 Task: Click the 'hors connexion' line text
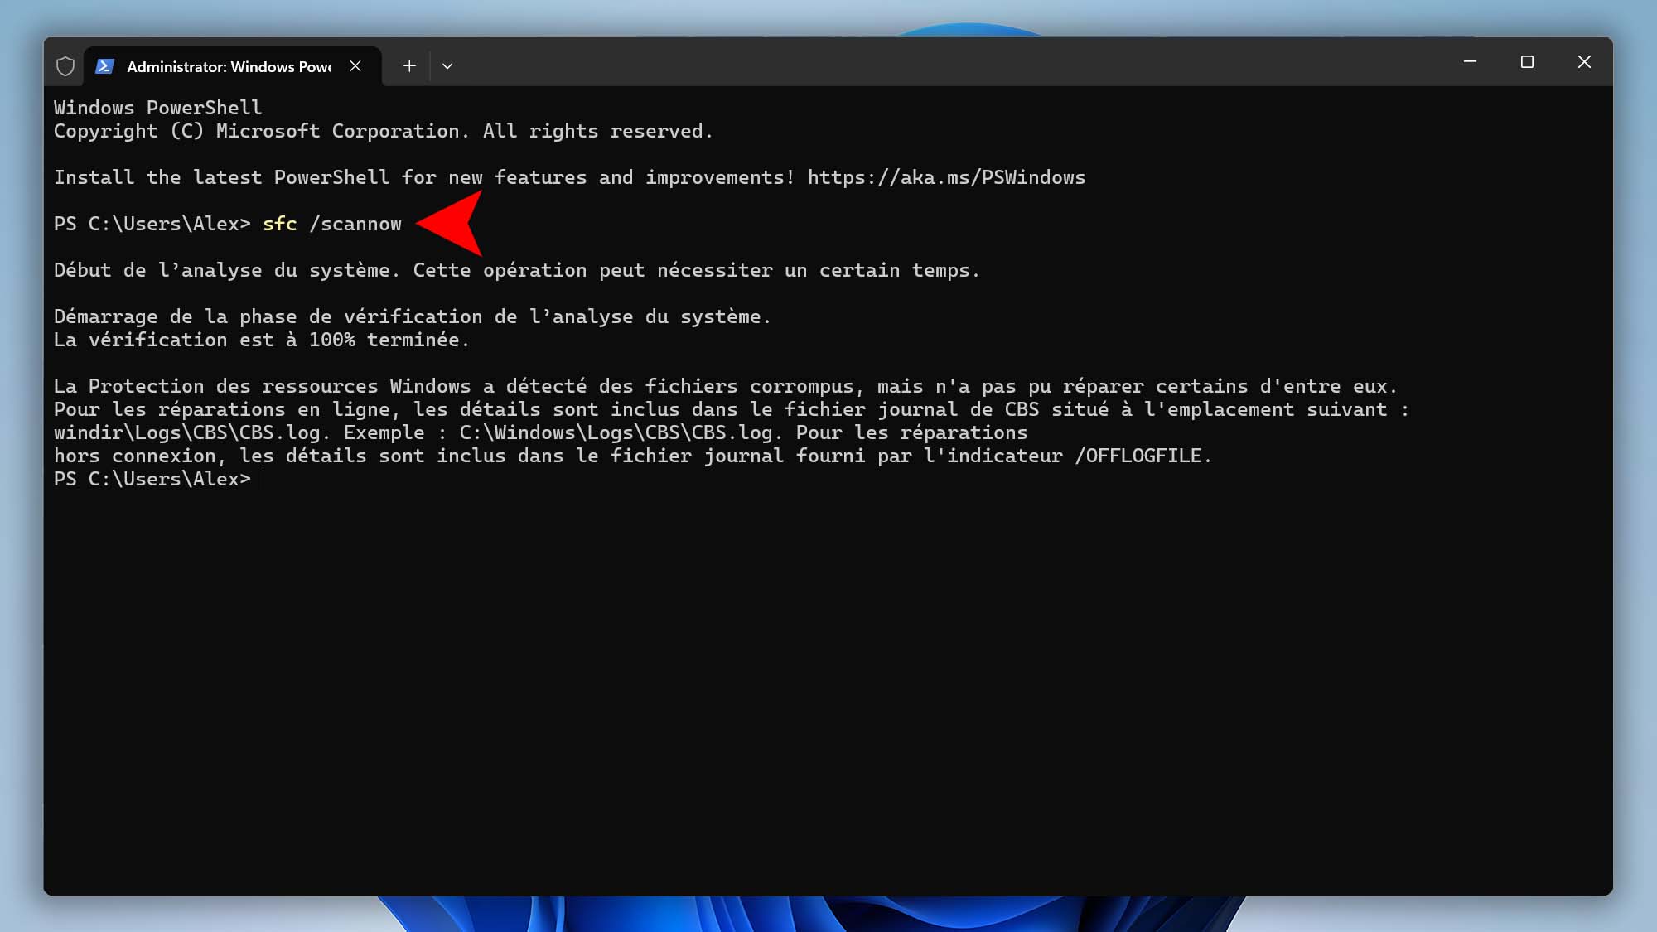632,456
